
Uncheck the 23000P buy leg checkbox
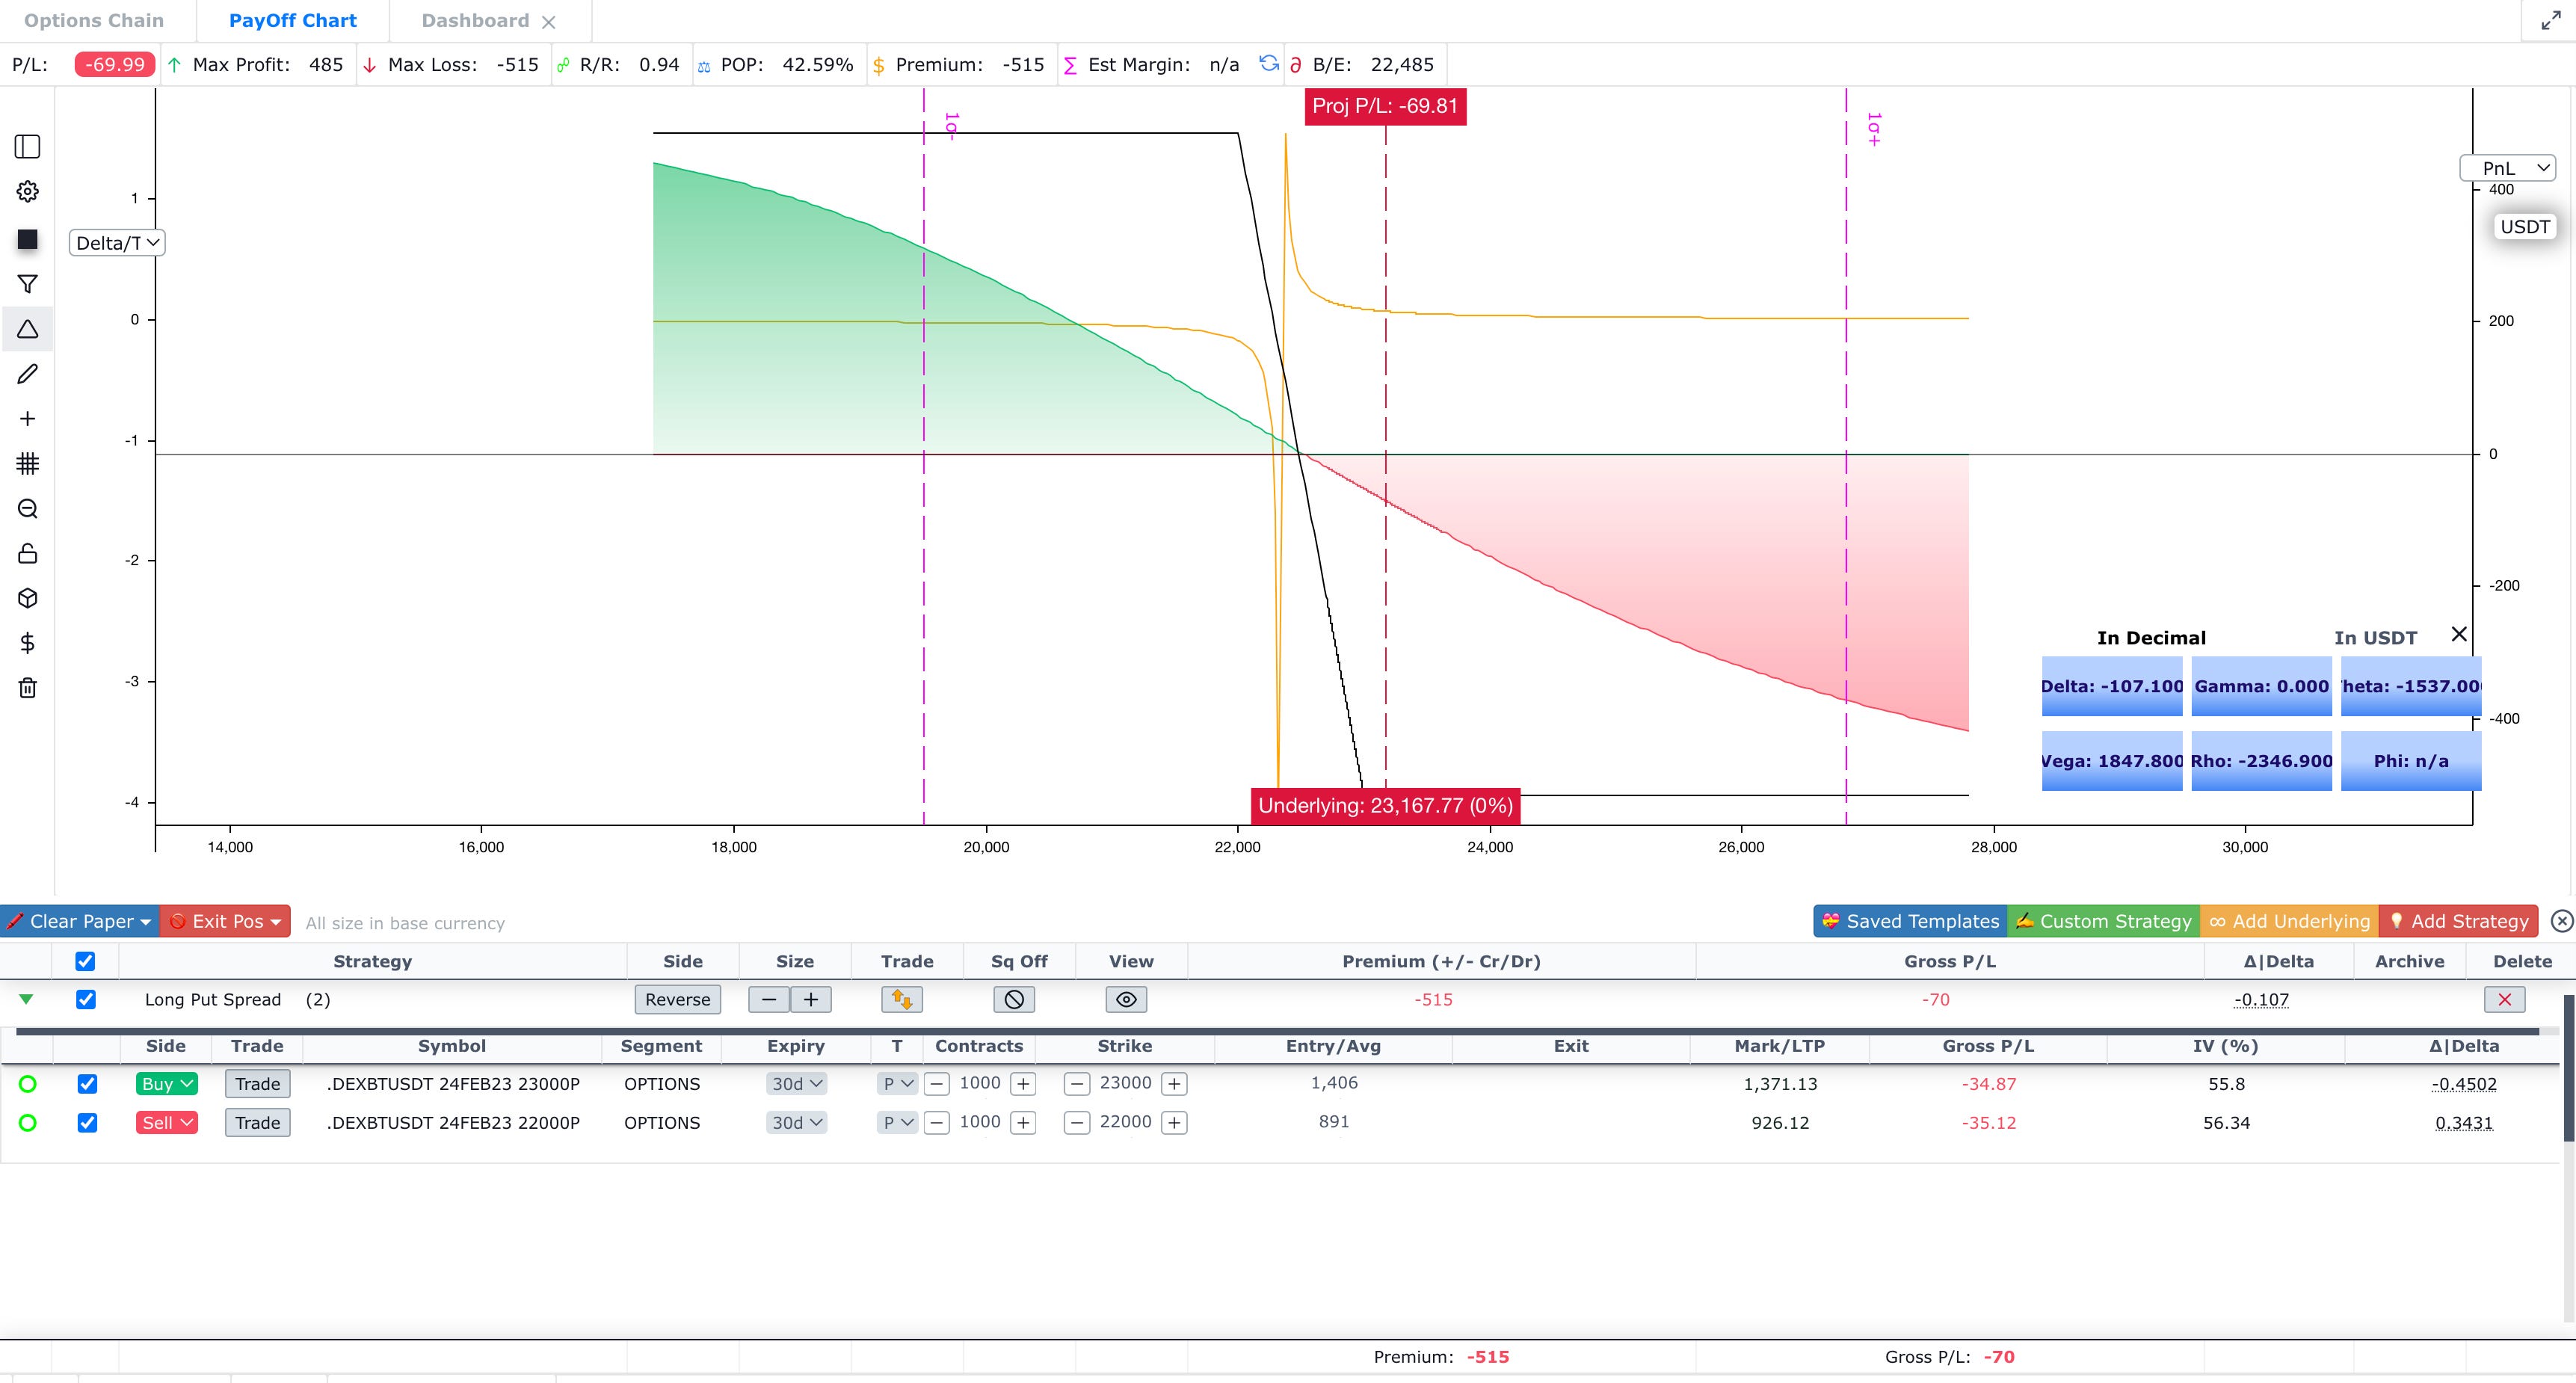[x=87, y=1083]
